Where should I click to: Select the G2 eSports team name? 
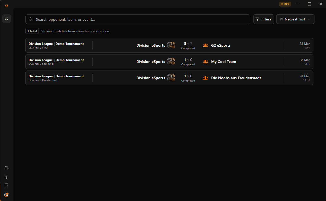click(221, 45)
